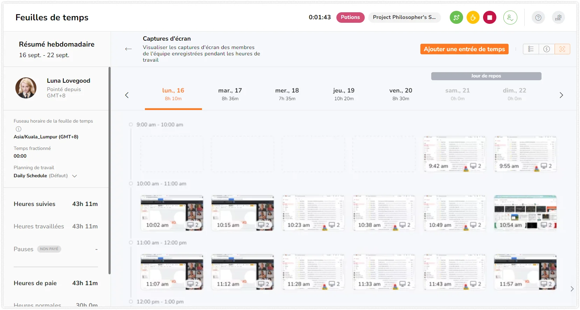The image size is (580, 310).
Task: Click the Luna Lovegood name
Action: point(69,81)
